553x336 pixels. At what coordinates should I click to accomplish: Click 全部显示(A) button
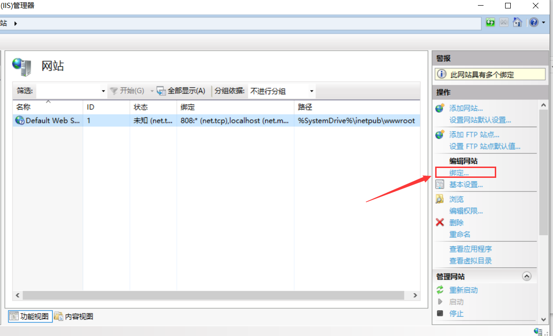(181, 91)
